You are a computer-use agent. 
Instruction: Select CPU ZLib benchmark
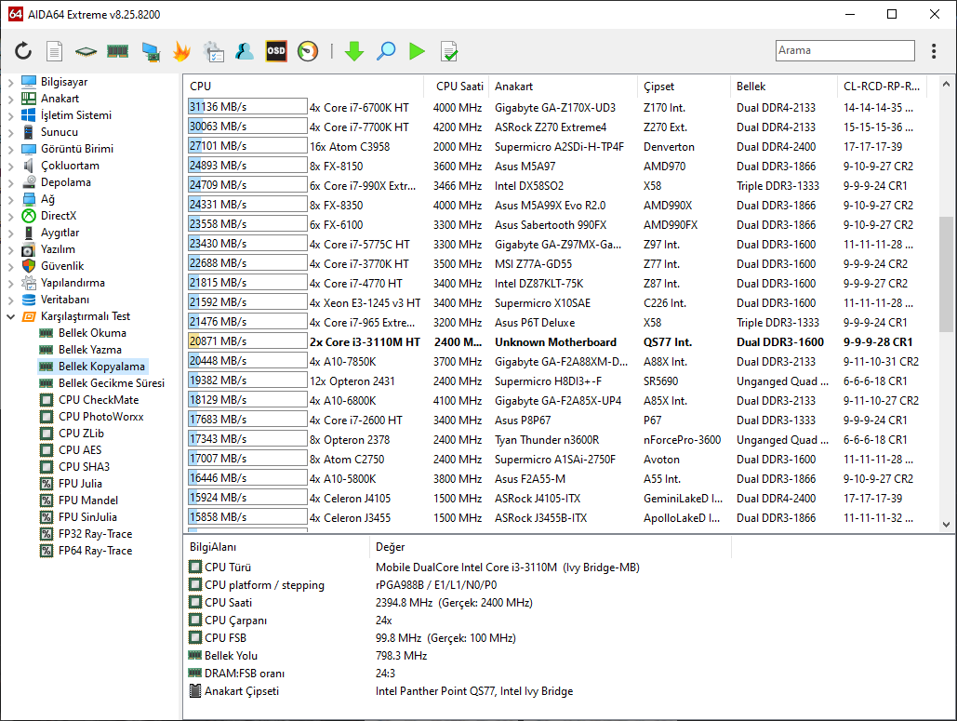[81, 434]
